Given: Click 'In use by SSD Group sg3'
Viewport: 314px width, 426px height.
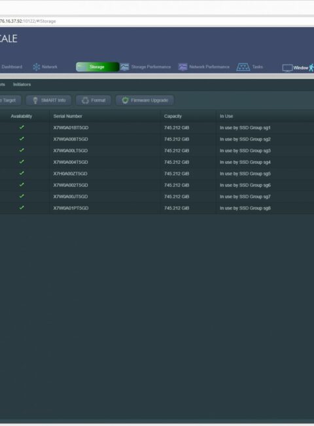Looking at the screenshot, I should click(x=245, y=151).
